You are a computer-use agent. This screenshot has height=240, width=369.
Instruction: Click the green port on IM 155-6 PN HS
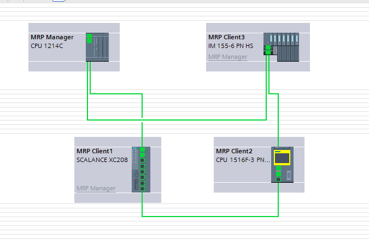click(267, 50)
